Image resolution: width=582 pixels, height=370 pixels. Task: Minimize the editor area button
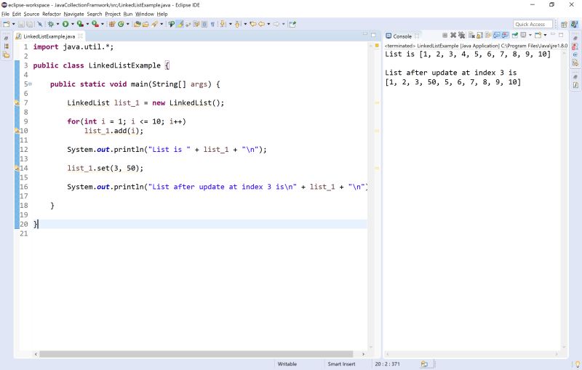click(x=365, y=34)
